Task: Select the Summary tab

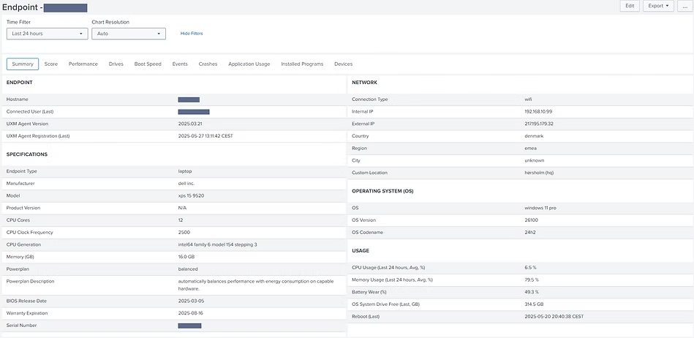Action: [x=23, y=64]
